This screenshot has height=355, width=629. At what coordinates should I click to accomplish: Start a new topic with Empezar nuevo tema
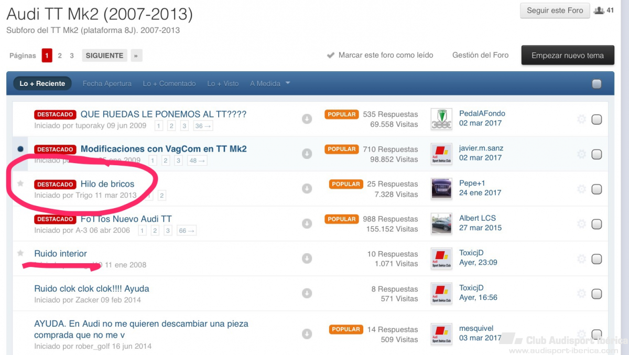(x=568, y=55)
